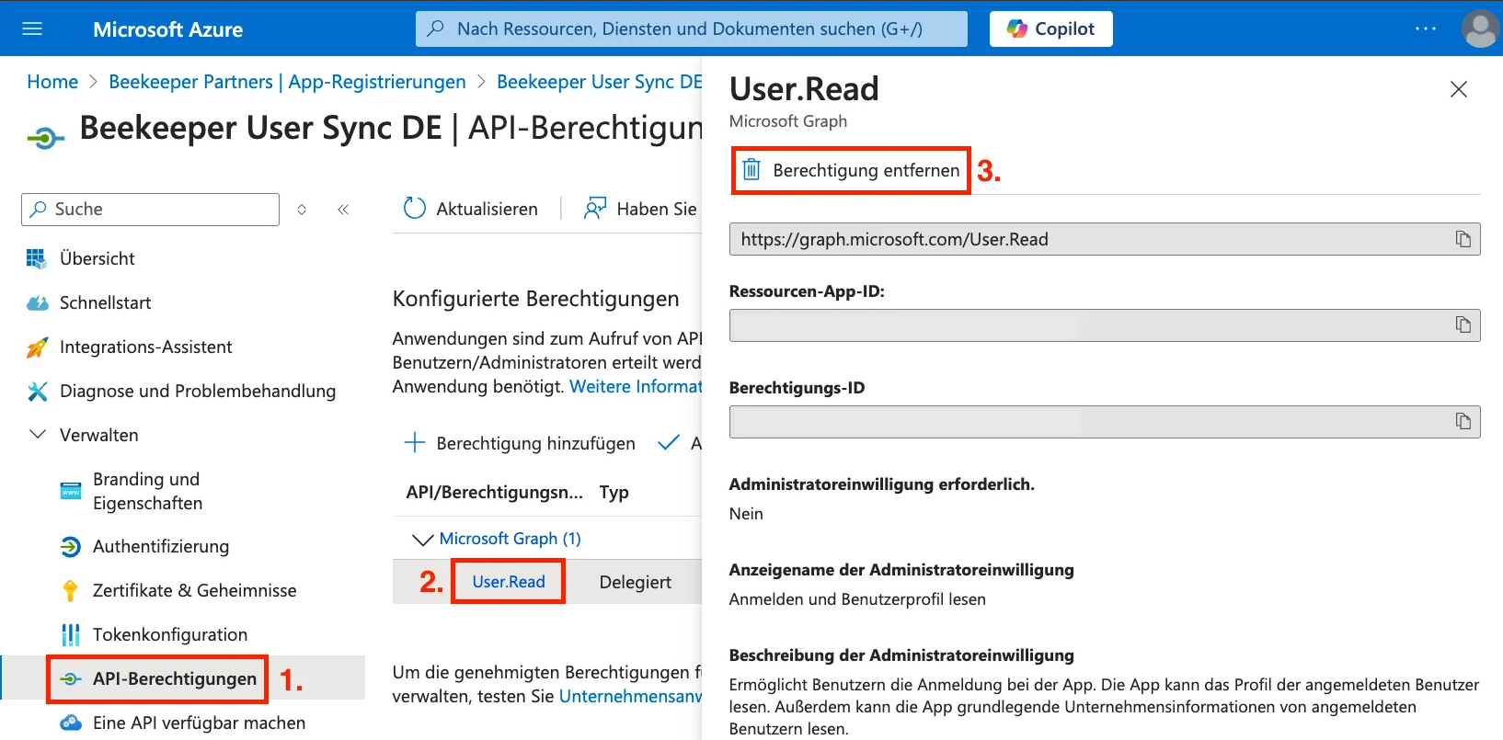1503x740 pixels.
Task: Open Diagnose und Problembehandlung
Action: coord(198,391)
